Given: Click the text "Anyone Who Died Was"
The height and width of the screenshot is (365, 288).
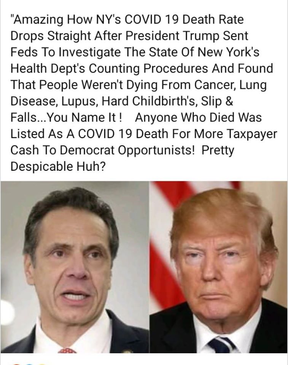Looking at the screenshot, I should (x=198, y=117).
